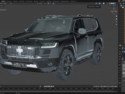Click the blue Z axis gizmo ball
Viewport: 125px width, 94px height.
coord(114,8)
